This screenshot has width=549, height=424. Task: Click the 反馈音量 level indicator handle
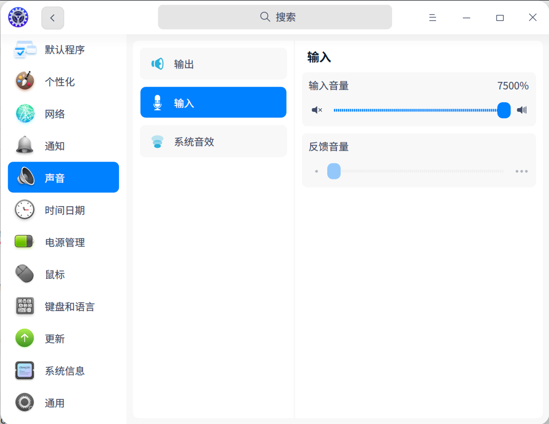click(x=334, y=171)
